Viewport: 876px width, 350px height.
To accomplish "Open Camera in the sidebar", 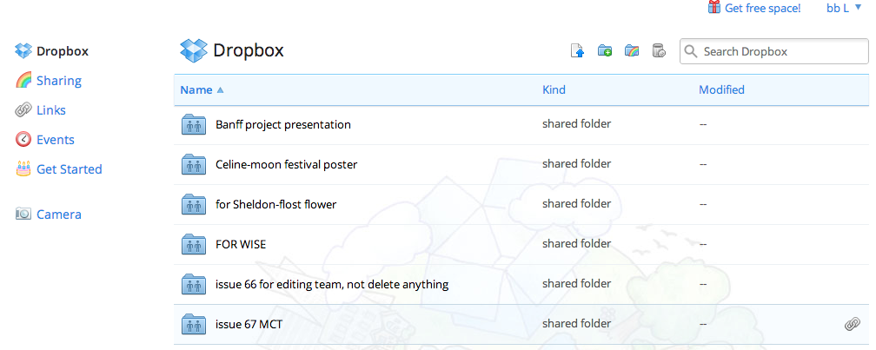I will pyautogui.click(x=58, y=215).
